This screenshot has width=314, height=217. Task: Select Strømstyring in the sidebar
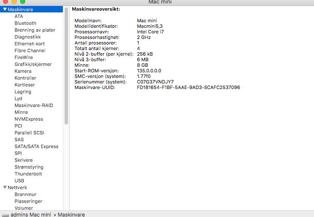coord(29,167)
